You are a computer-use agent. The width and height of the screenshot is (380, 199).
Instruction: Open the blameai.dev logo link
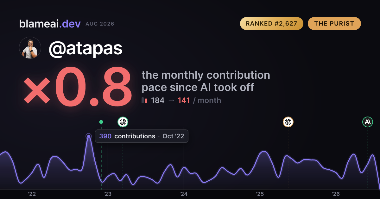tap(50, 24)
